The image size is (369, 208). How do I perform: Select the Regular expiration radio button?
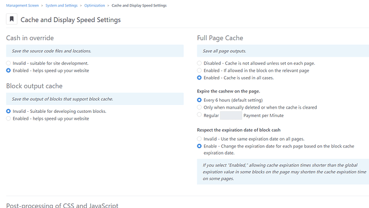(199, 114)
